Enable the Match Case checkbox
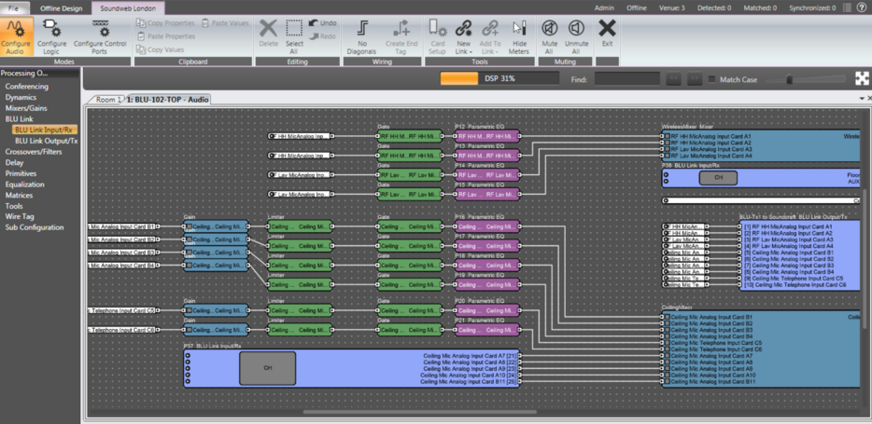Image resolution: width=872 pixels, height=424 pixels. [x=712, y=79]
